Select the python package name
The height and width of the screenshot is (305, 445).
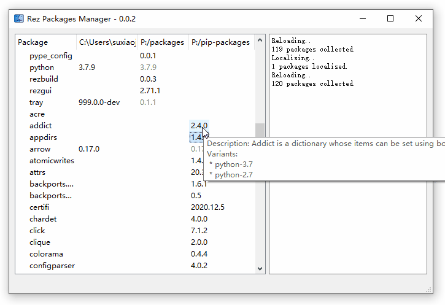click(x=42, y=68)
